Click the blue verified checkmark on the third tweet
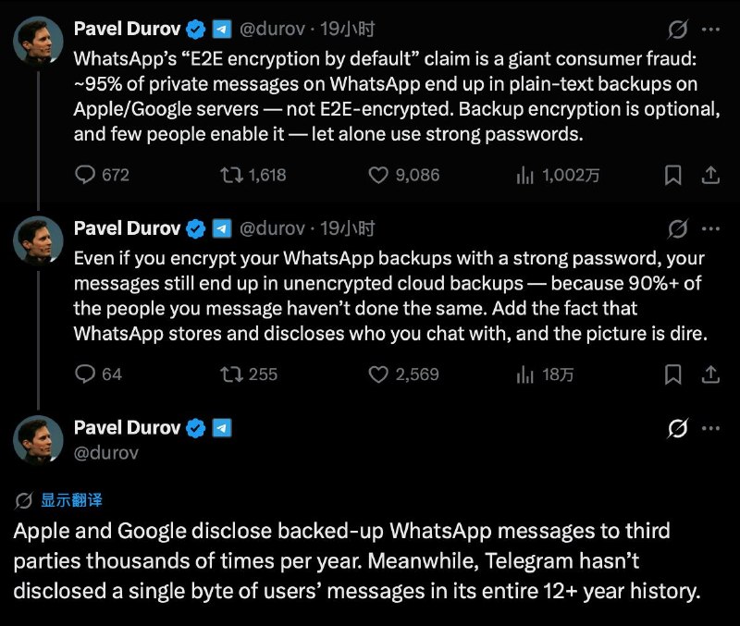 [x=196, y=427]
